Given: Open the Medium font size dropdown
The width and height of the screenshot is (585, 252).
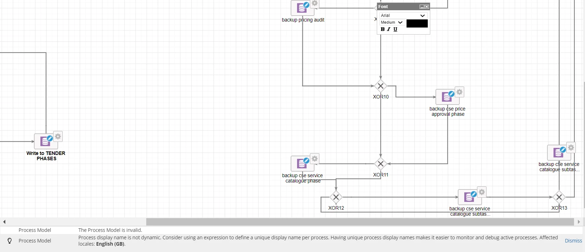Looking at the screenshot, I should (392, 22).
